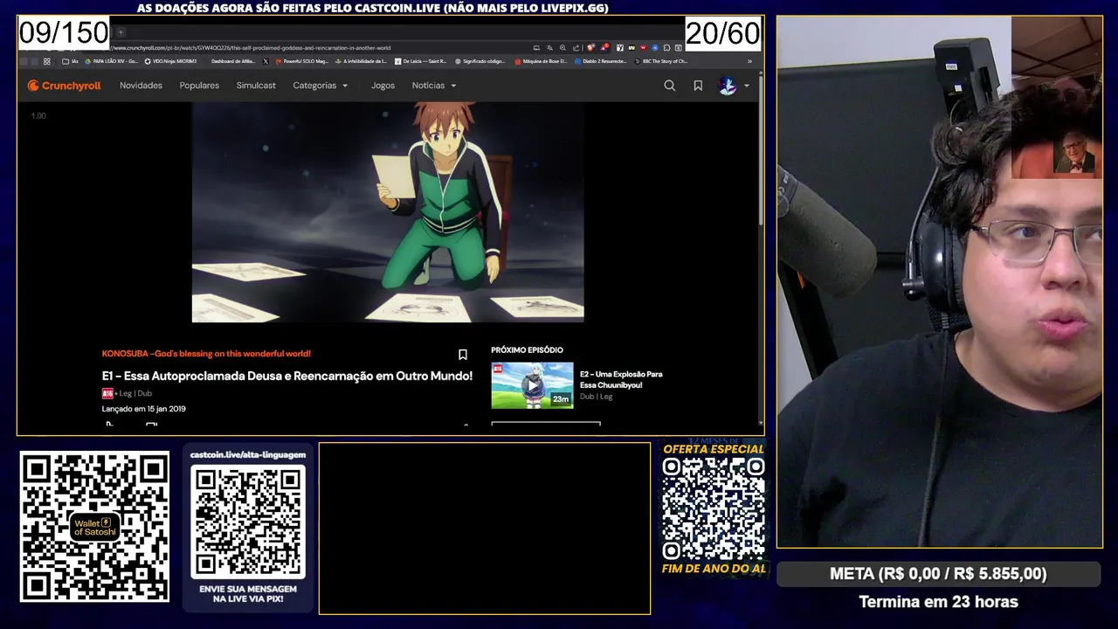Open the Simulcast menu item

256,86
